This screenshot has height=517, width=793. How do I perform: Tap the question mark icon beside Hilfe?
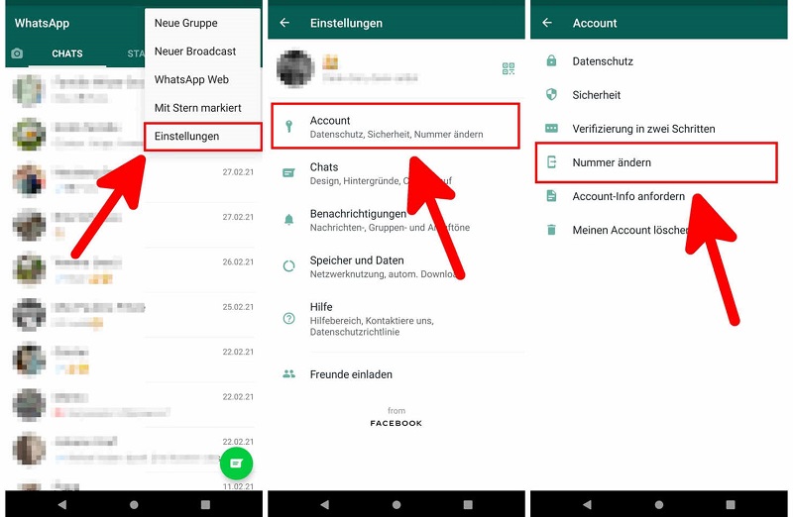point(288,318)
